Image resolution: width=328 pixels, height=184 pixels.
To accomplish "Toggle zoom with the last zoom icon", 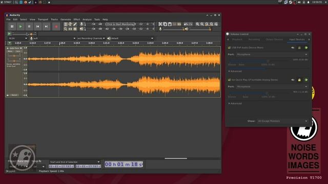I will click(216, 24).
